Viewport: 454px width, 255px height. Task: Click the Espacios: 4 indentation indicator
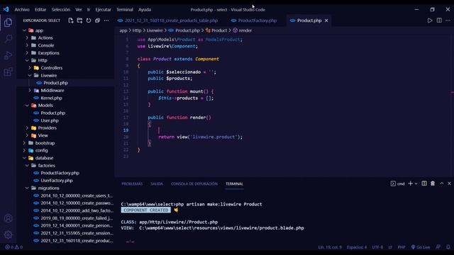point(357,247)
